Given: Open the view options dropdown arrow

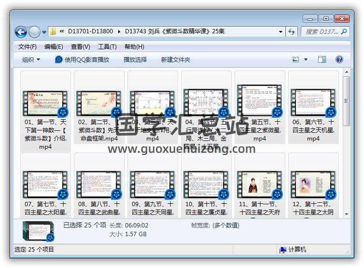Looking at the screenshot, I should [306, 60].
